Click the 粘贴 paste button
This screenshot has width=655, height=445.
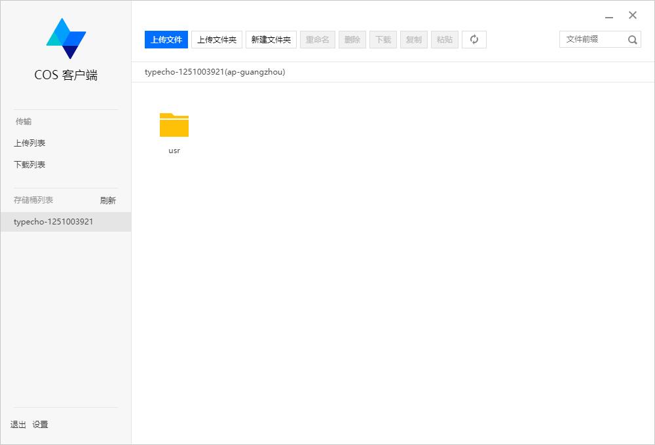445,40
